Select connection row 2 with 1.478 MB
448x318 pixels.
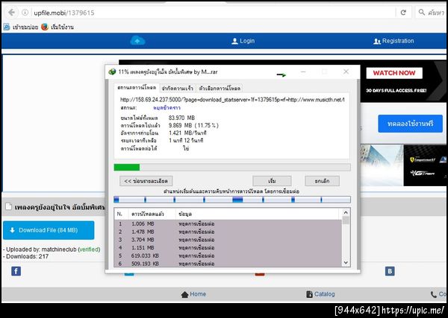coord(228,232)
